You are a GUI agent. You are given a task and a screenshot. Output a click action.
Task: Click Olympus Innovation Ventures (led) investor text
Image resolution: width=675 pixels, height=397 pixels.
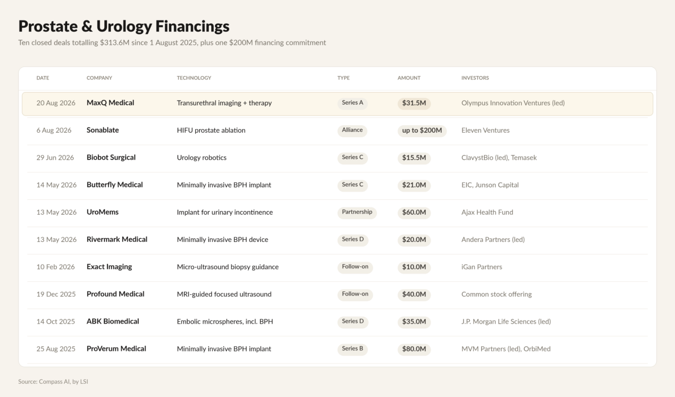[x=513, y=103]
